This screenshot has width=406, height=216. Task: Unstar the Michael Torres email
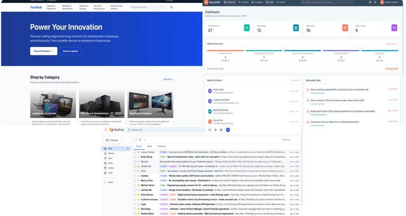coord(138,185)
